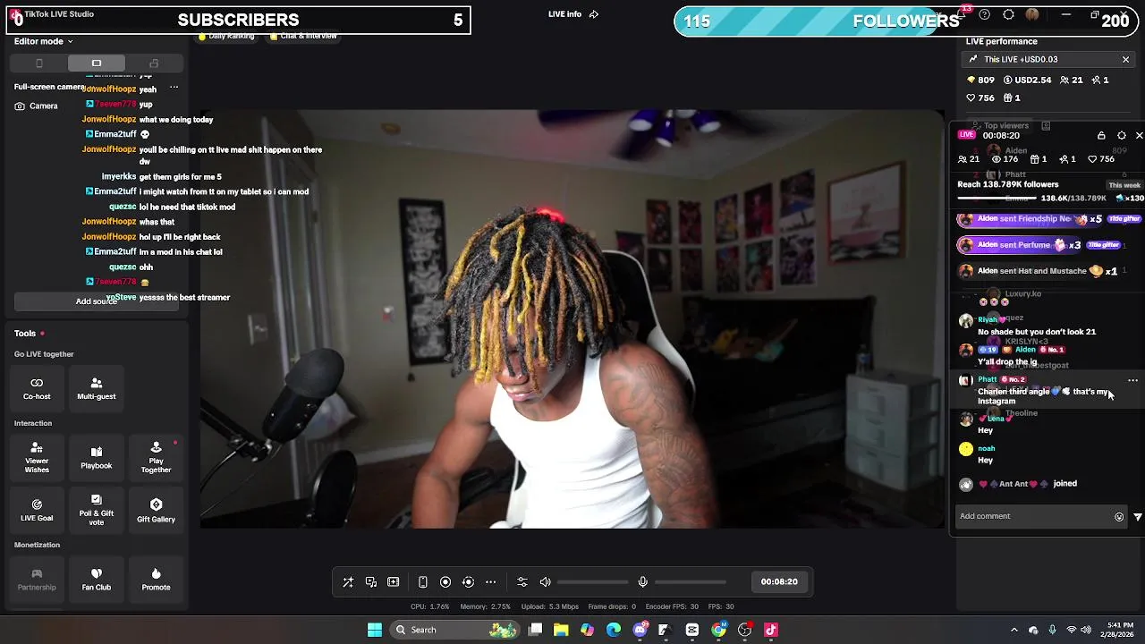Open LIVE info

tap(564, 14)
